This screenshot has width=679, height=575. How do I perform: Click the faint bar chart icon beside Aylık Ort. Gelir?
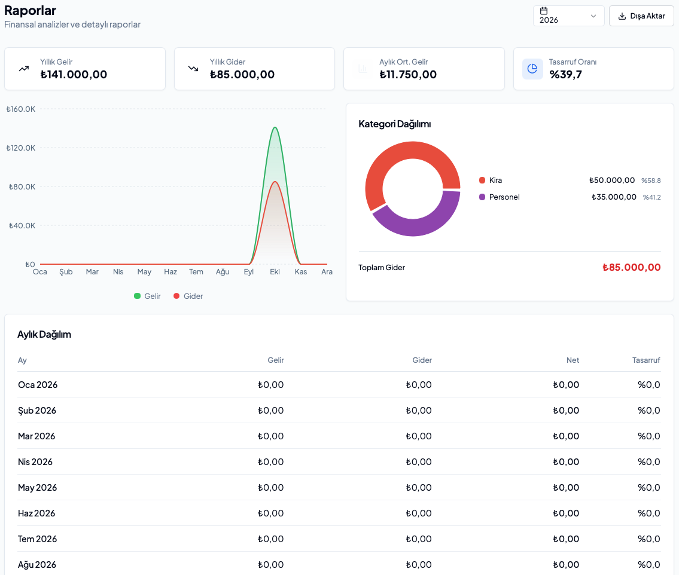tap(363, 69)
